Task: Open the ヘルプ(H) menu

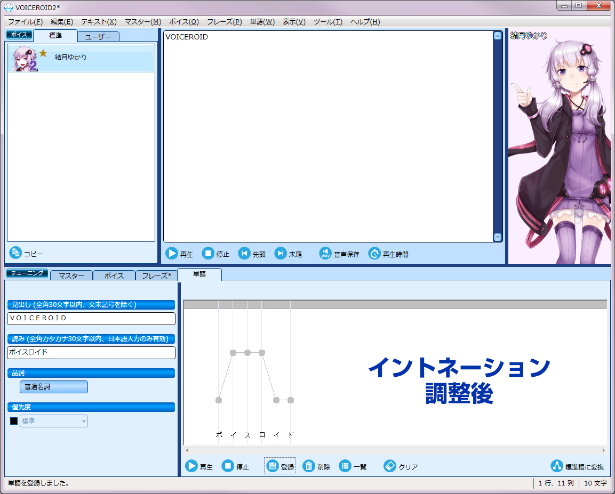Action: tap(365, 22)
